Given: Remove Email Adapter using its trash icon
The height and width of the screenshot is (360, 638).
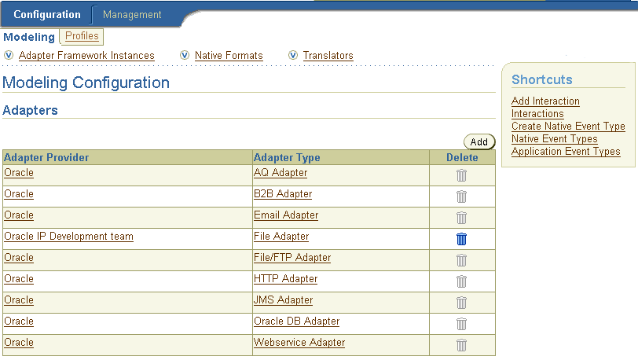Looking at the screenshot, I should click(461, 218).
